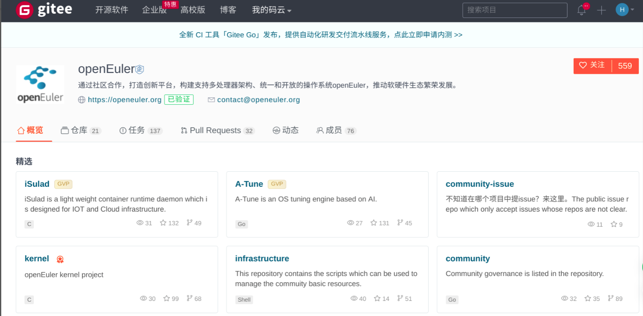This screenshot has width=643, height=316.
Task: Click the 'A-Tune is an OS tuning engine' description
Action: (306, 199)
